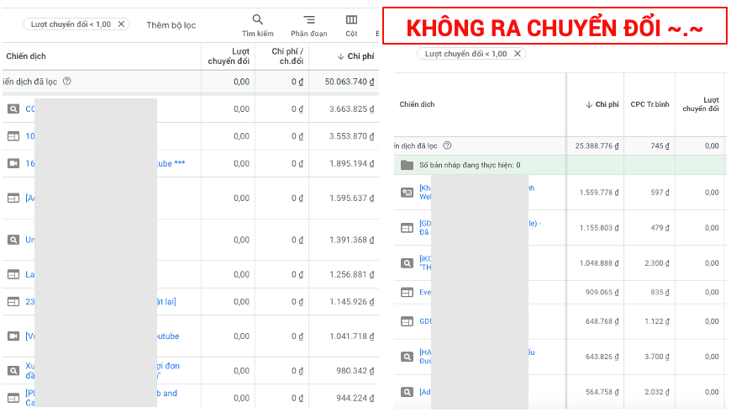Click the cost cell 3.553.870 đ
The height and width of the screenshot is (413, 731).
351,136
